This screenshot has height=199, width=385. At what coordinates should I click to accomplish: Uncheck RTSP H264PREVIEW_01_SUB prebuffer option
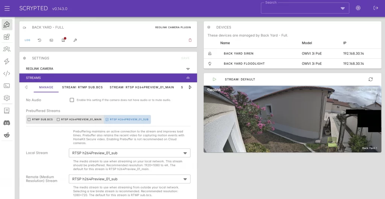[x=127, y=119]
